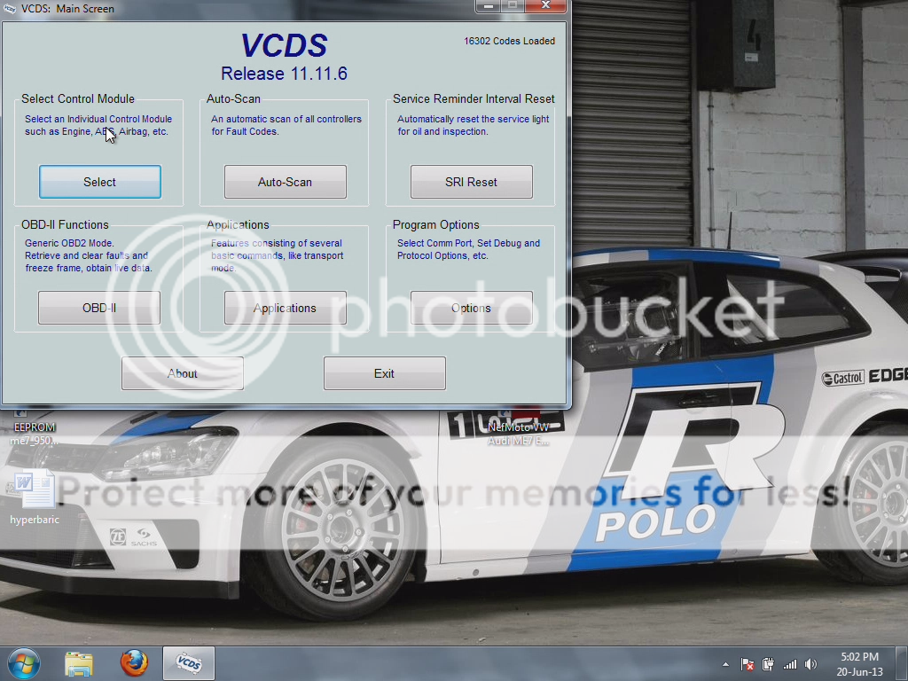Open Windows Explorer from the taskbar

[79, 663]
